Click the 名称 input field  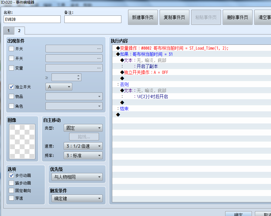[x=32, y=19]
